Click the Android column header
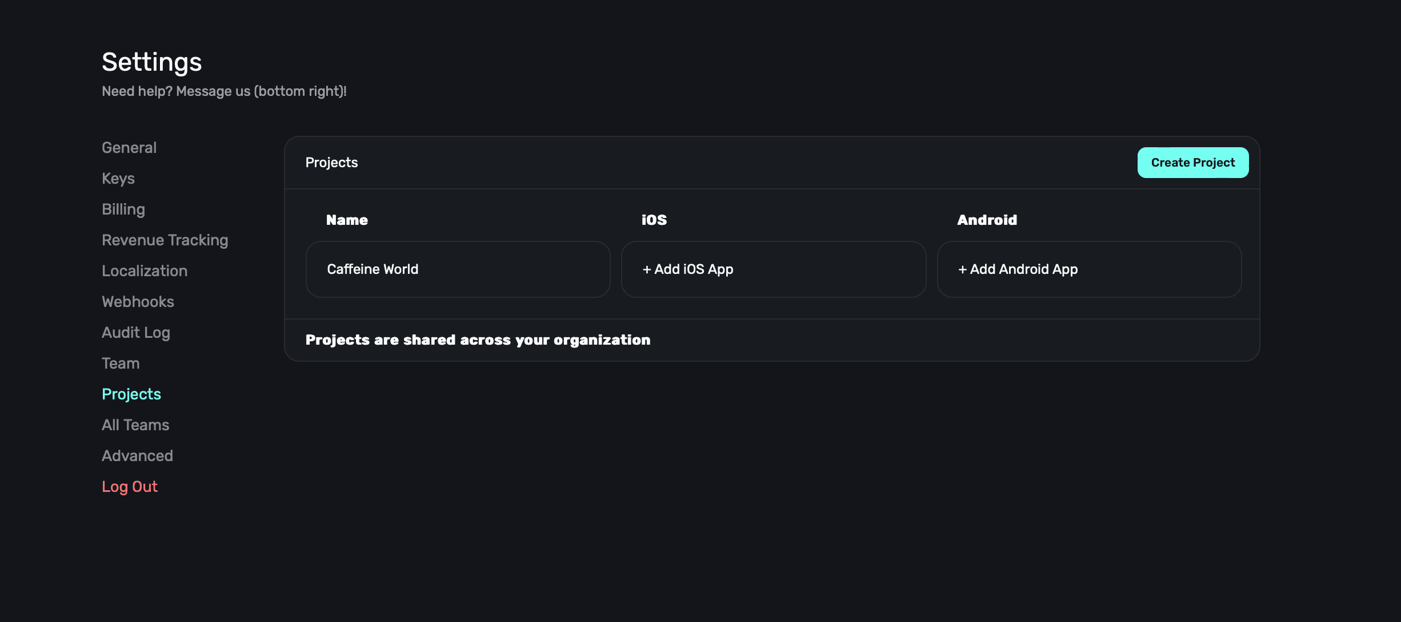 tap(987, 220)
